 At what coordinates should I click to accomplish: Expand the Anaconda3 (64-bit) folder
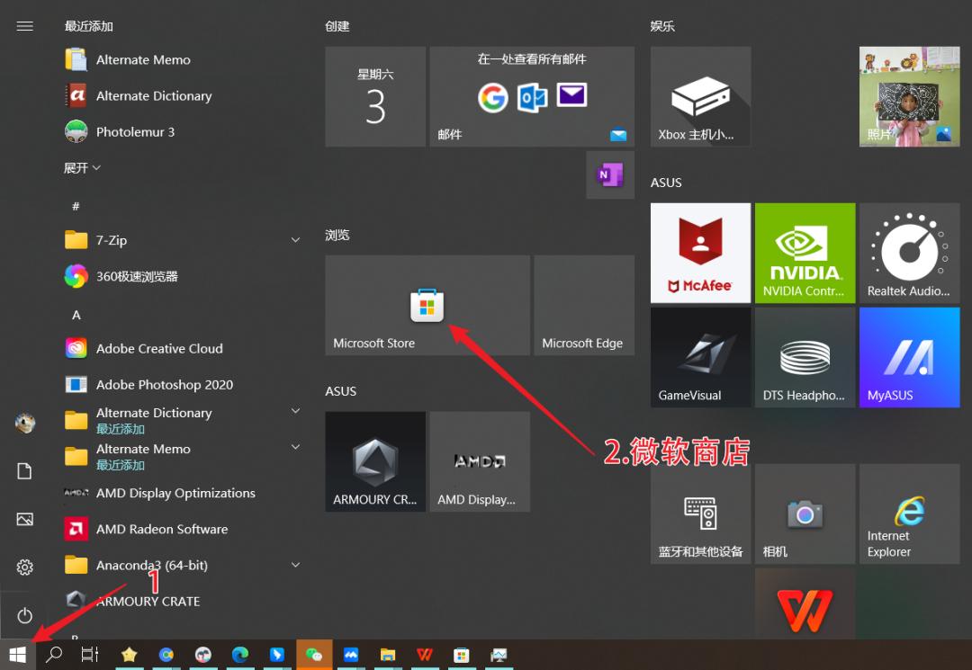pos(295,565)
